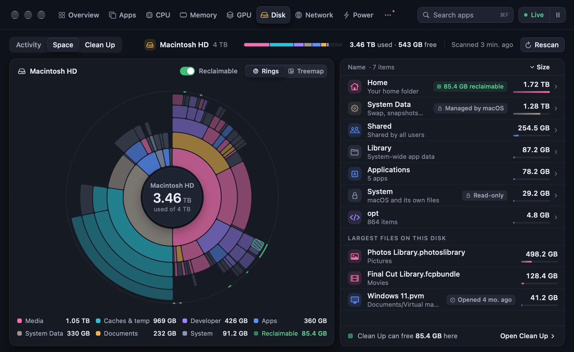The width and height of the screenshot is (574, 352).
Task: Open the Memory tab
Action: click(198, 15)
